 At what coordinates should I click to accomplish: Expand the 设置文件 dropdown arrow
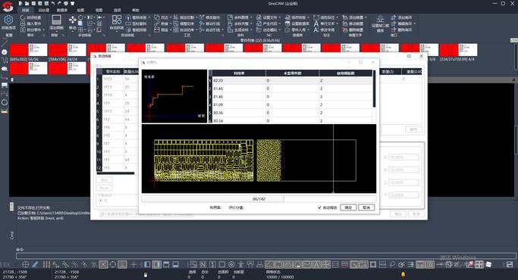[x=280, y=17]
